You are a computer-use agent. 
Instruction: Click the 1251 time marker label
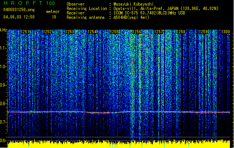pos(25,31)
